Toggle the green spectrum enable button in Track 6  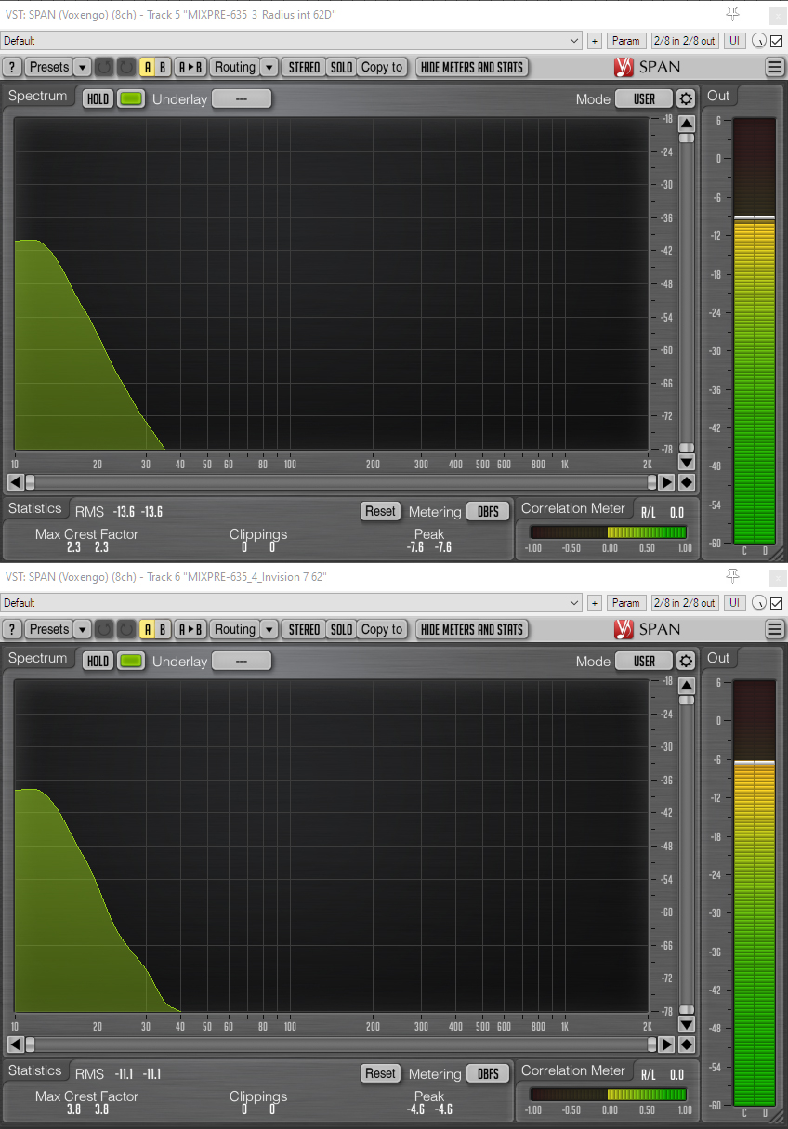131,662
